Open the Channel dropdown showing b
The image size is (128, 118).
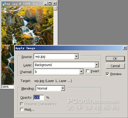pos(81,71)
